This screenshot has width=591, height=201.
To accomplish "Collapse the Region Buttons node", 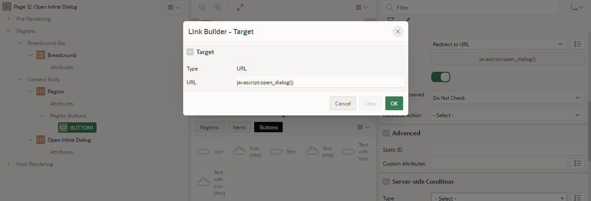I will point(42,116).
